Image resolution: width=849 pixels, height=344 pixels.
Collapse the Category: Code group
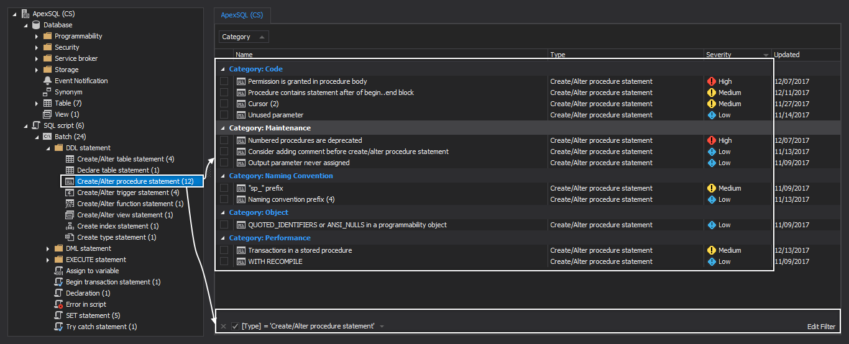(223, 69)
